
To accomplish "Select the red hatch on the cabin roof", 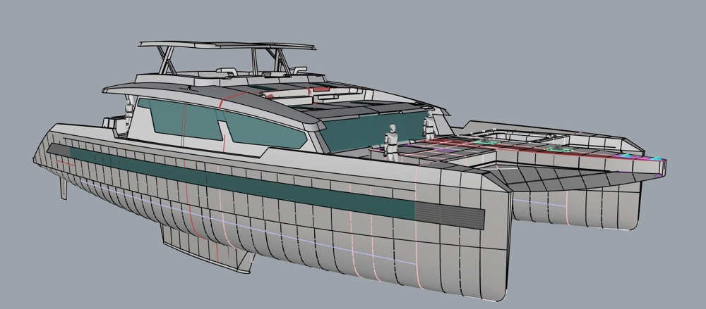I will tap(321, 90).
